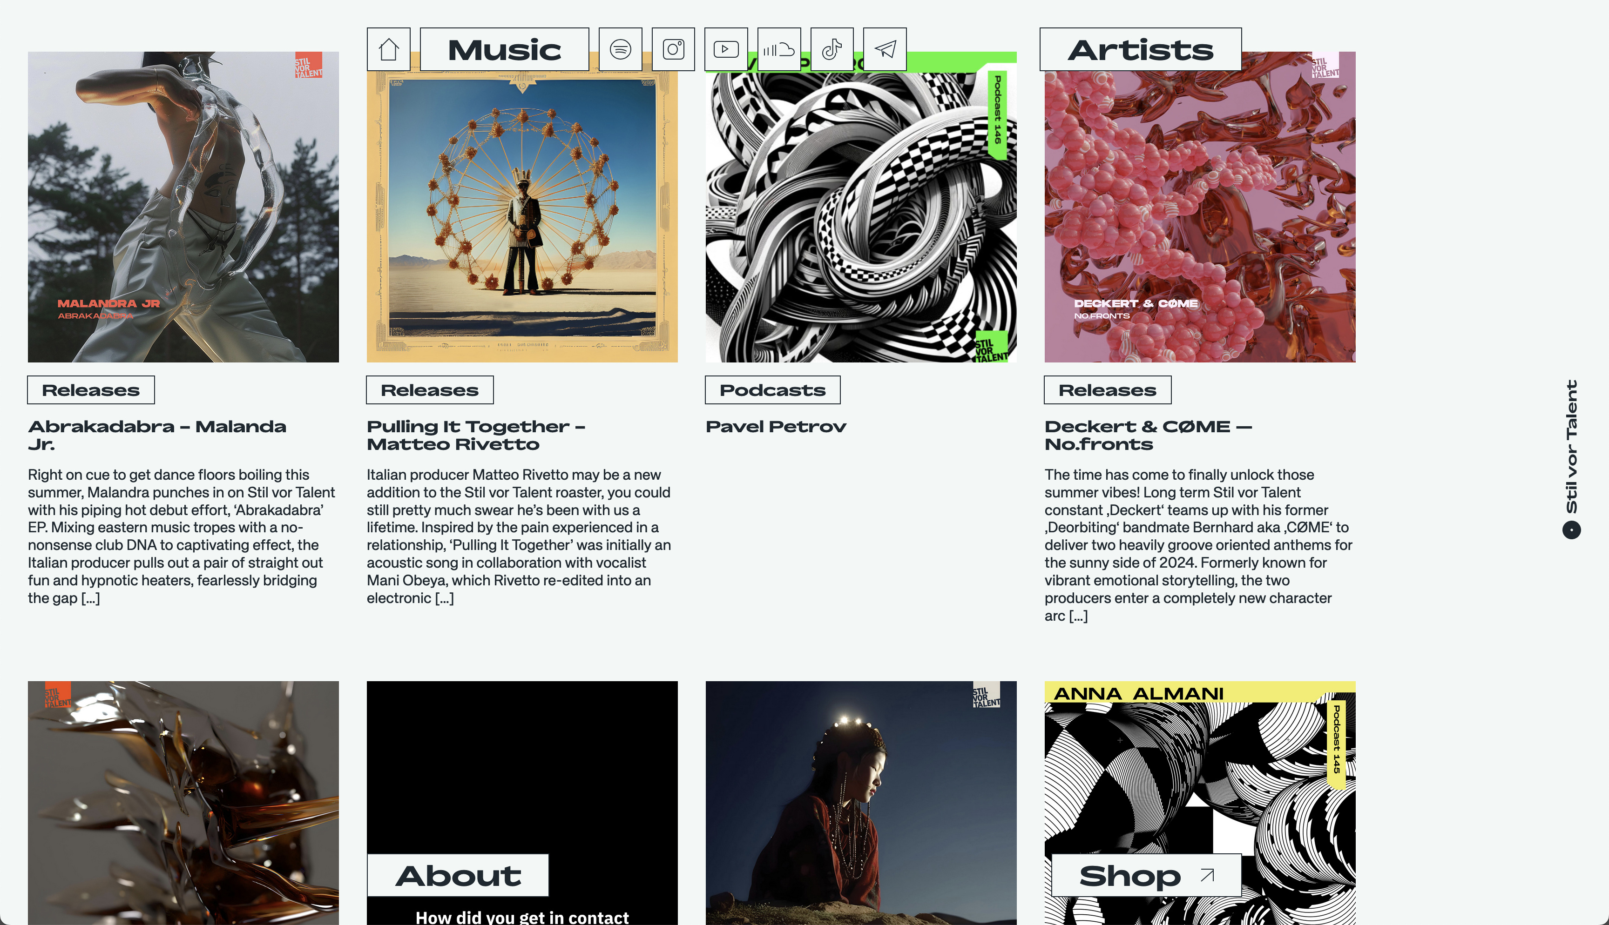
Task: Click the arrow icon beside Shop
Action: 1207,876
